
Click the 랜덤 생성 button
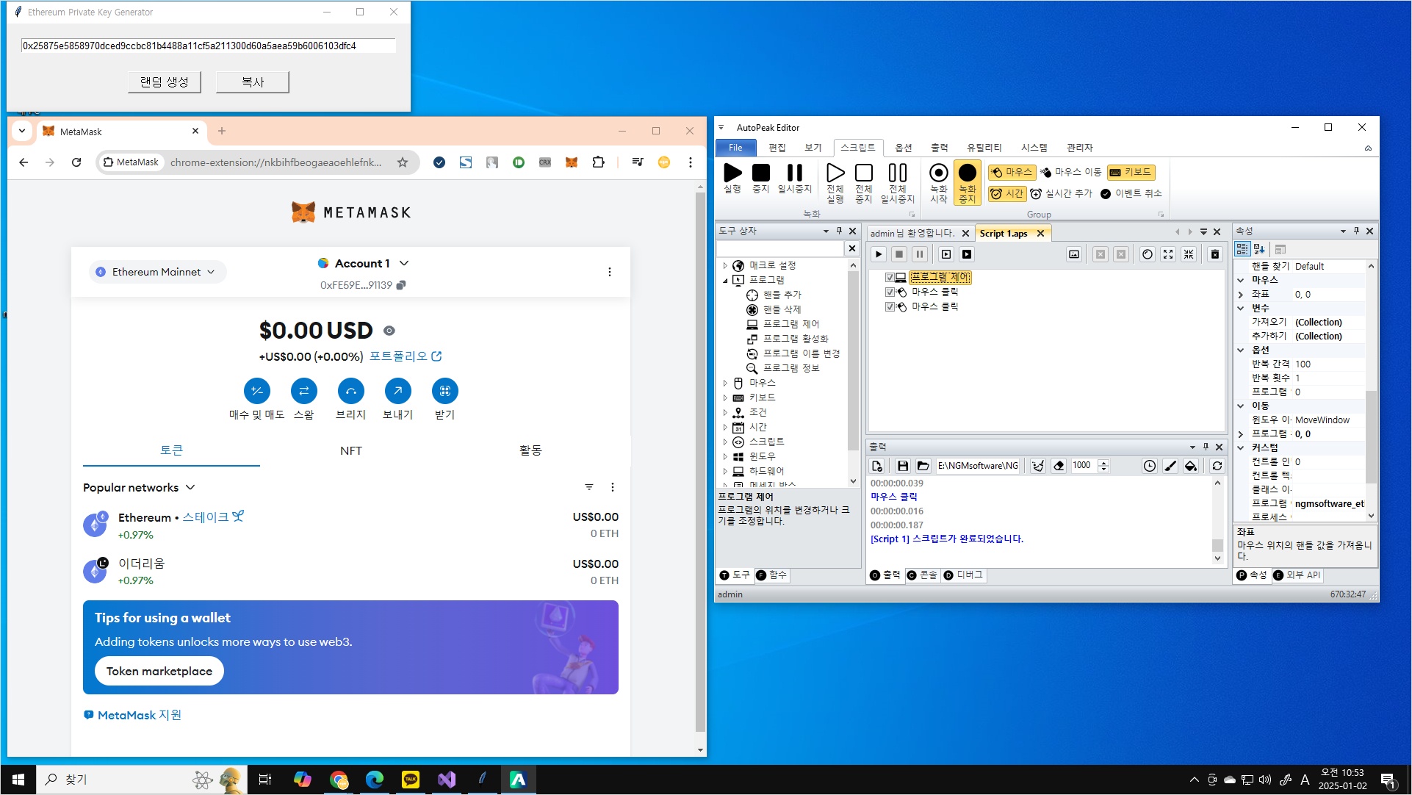point(165,82)
